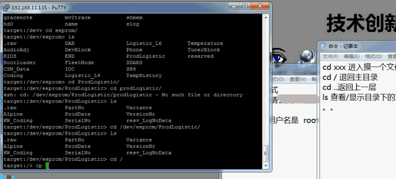
Task: Click the PuTTY scrollbar down arrow
Action: [266, 166]
